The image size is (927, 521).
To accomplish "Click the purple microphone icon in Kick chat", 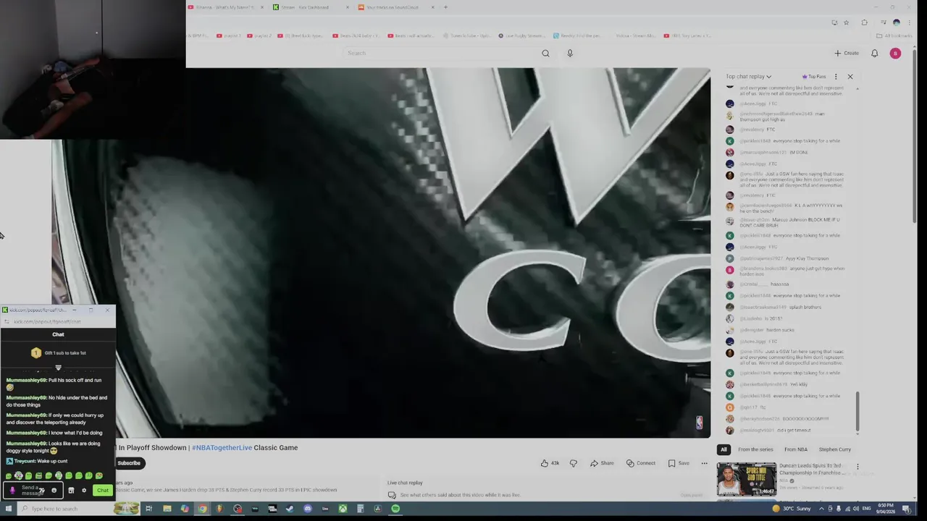I will [12, 491].
